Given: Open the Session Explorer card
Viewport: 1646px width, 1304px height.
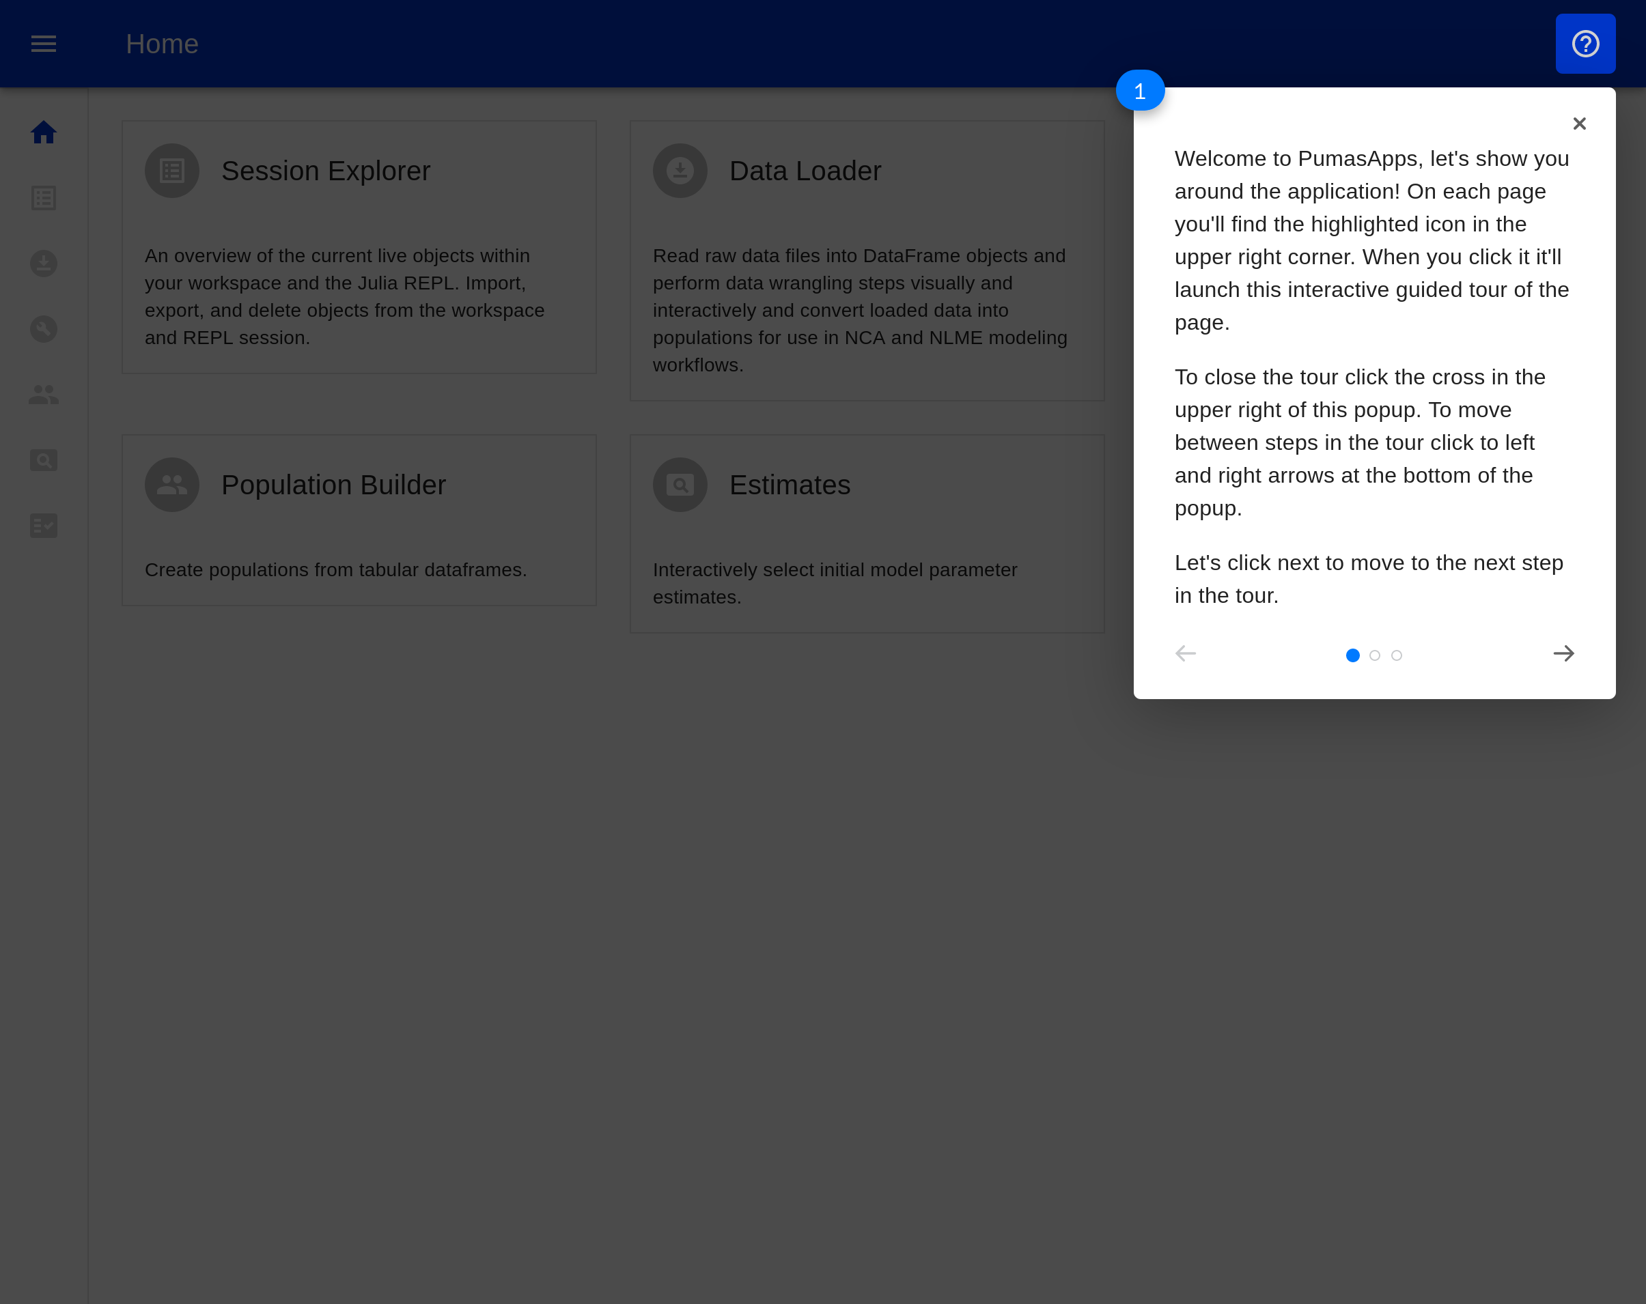Looking at the screenshot, I should point(359,246).
